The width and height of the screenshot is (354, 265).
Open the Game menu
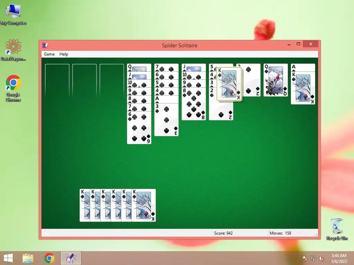click(x=49, y=54)
